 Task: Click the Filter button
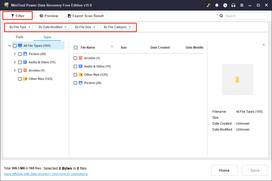(18, 16)
